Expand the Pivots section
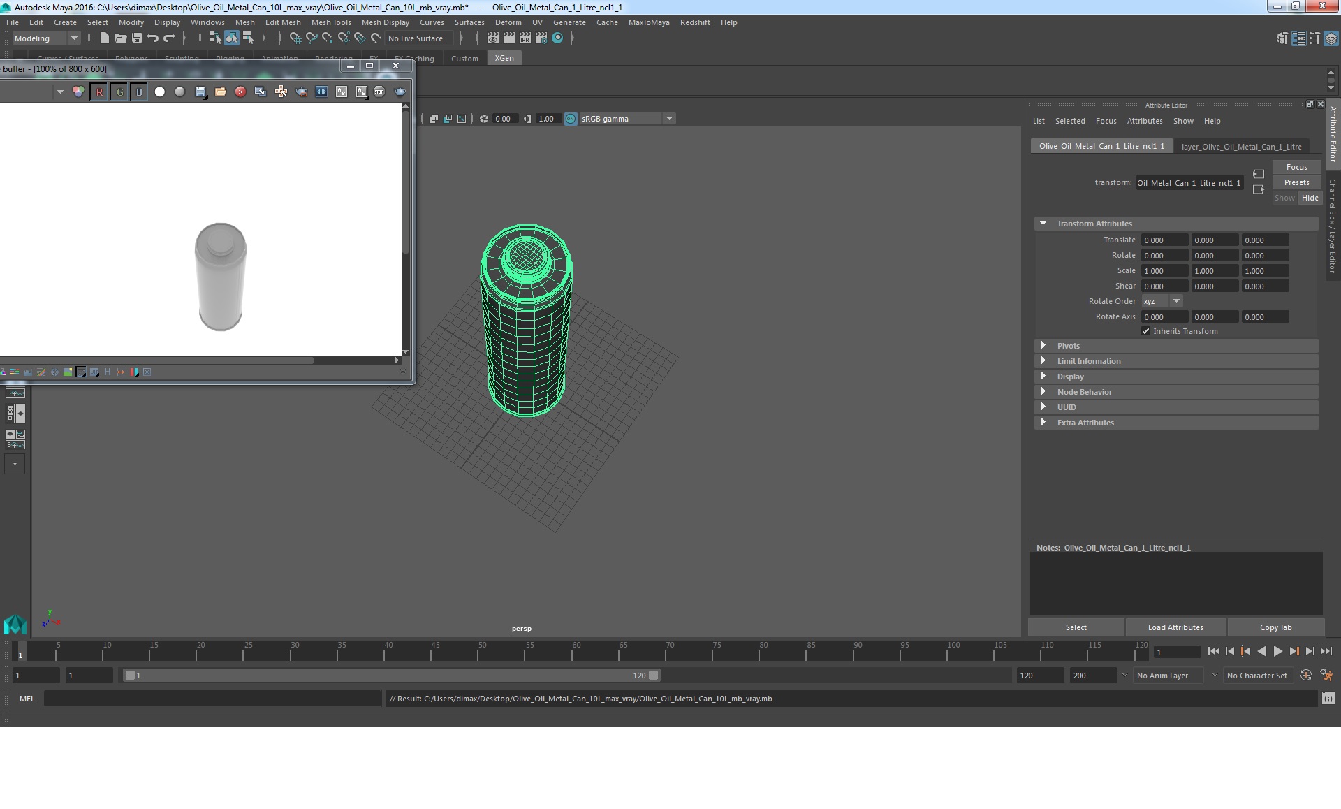This screenshot has height=809, width=1341. (1043, 346)
